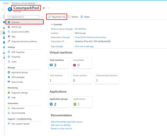Click the Diagnose and solve problems wrench icon
Screen dimensions: 167x136
[x=9, y=41]
